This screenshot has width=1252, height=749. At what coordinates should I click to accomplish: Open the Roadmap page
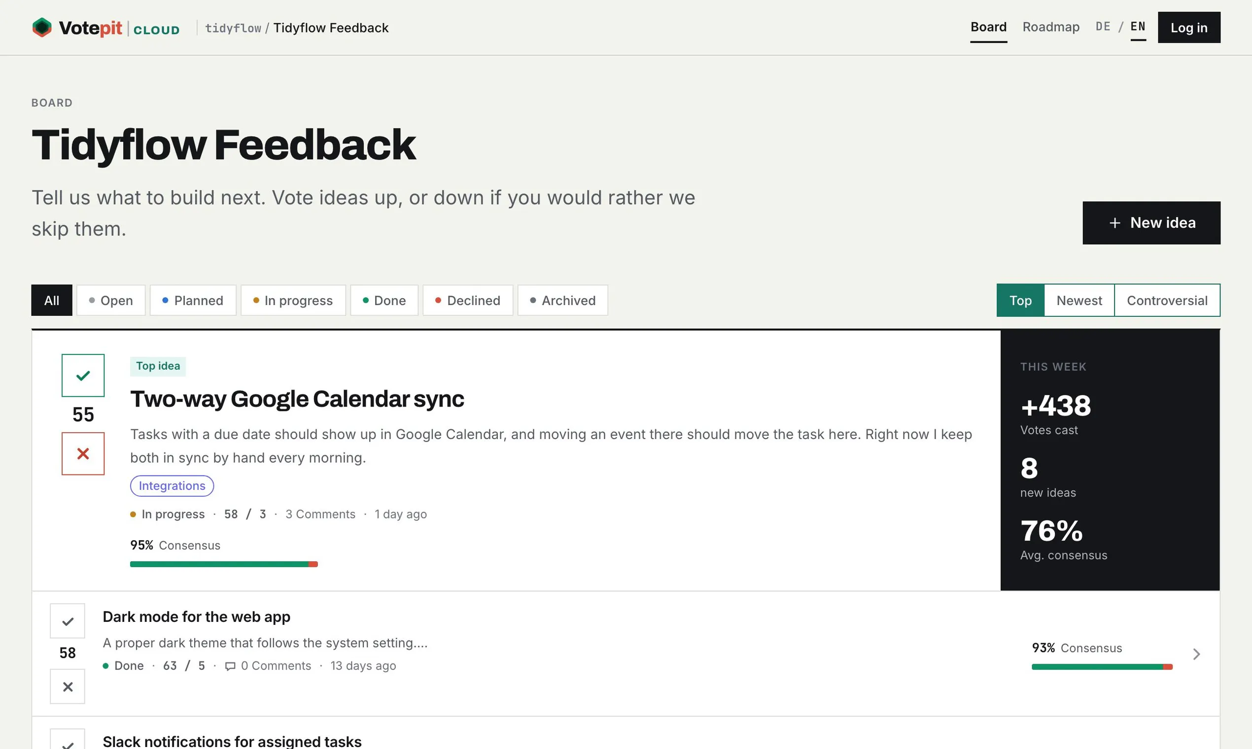pyautogui.click(x=1051, y=27)
